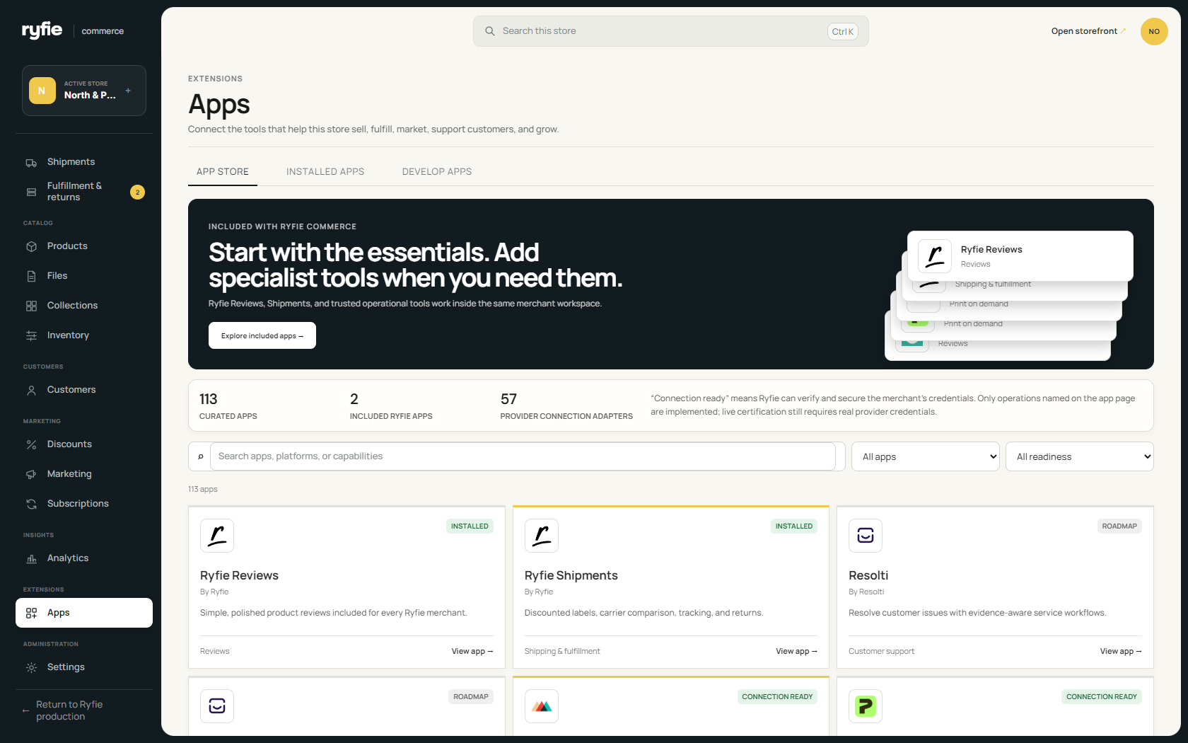Image resolution: width=1188 pixels, height=743 pixels.
Task: Click the plus icon on active store switcher
Action: pyautogui.click(x=128, y=91)
